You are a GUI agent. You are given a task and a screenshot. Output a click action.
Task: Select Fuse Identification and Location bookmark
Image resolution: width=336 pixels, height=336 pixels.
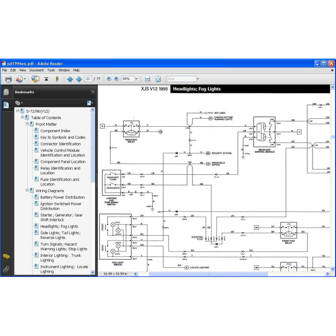tap(60, 182)
